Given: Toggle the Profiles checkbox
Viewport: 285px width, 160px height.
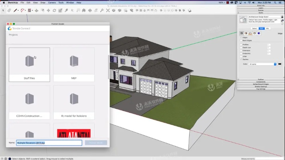Looking at the screenshot, I should pyautogui.click(x=241, y=44).
